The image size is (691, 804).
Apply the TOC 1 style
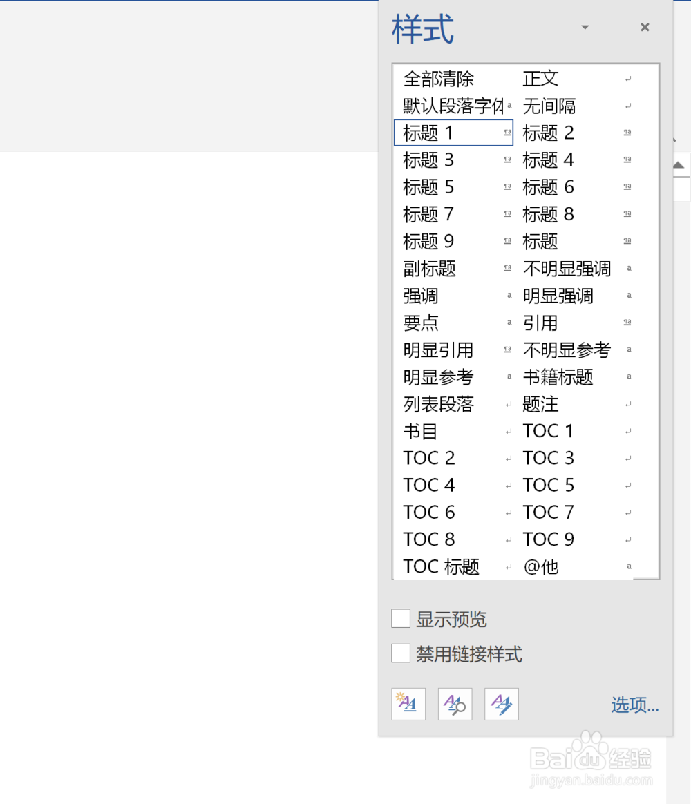(x=548, y=430)
